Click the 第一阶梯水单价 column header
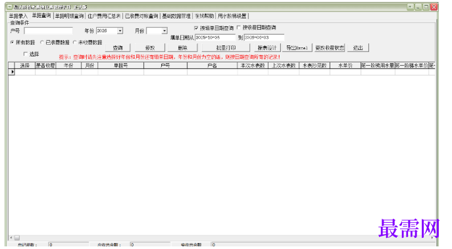Screen dimensions: 452x249 click(x=412, y=65)
